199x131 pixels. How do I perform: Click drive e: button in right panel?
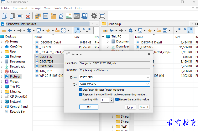pos(190,30)
